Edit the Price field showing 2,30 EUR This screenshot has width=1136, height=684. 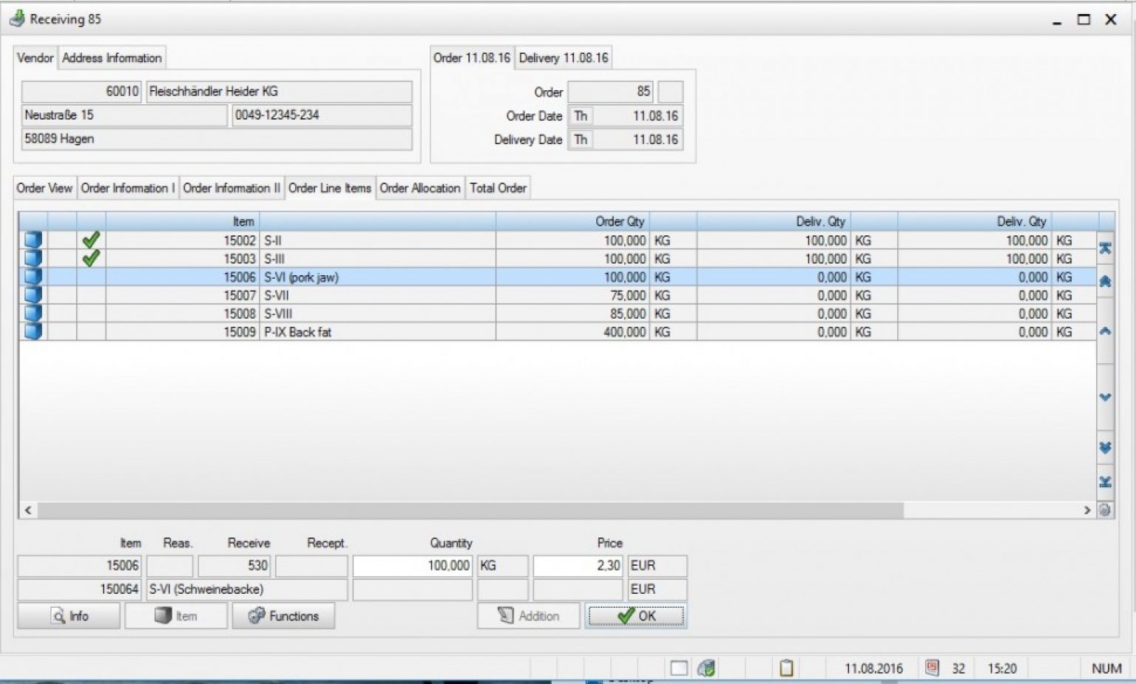(x=578, y=565)
